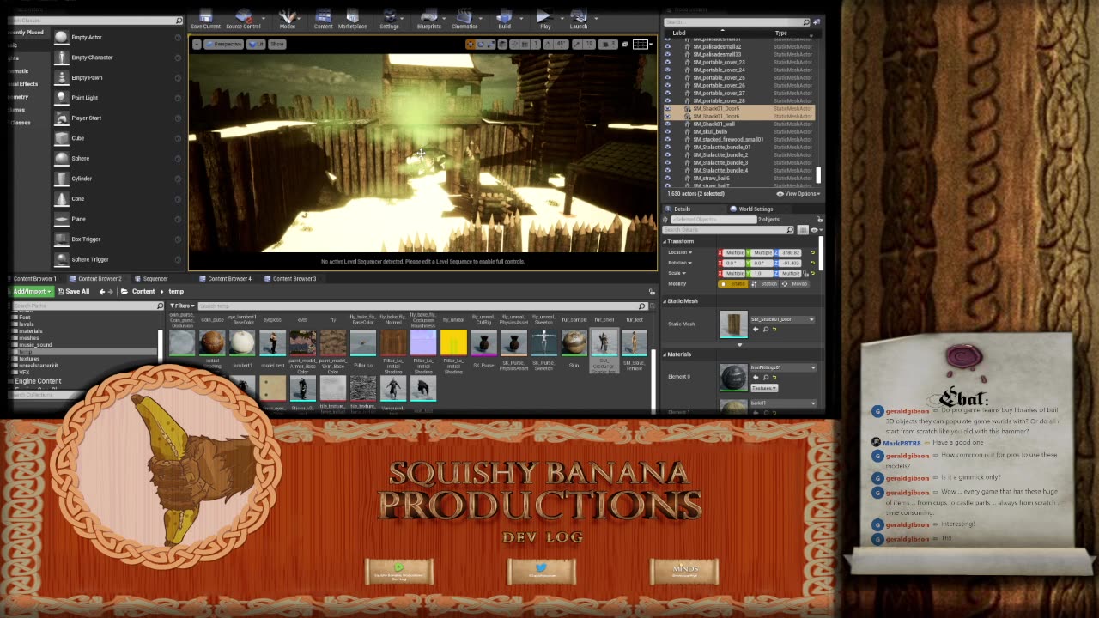
Task: Click the Launch toolbar icon
Action: click(x=579, y=17)
